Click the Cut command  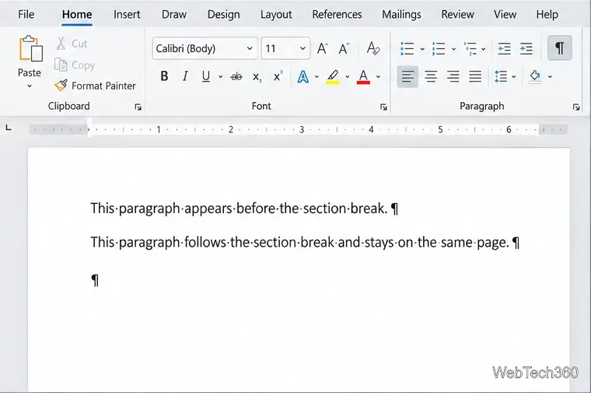click(72, 44)
